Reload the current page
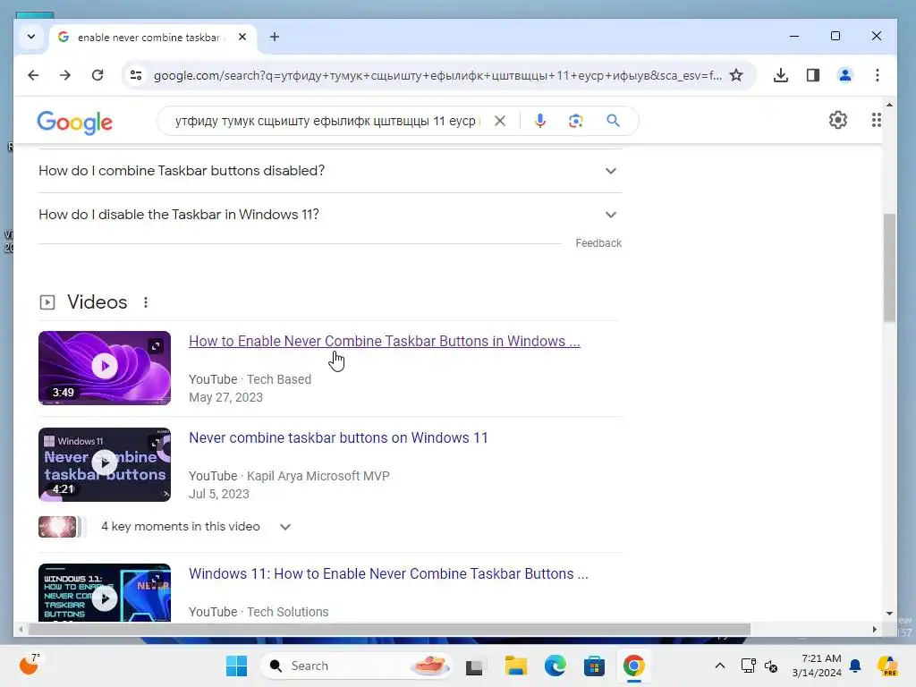This screenshot has width=916, height=687. (x=98, y=75)
